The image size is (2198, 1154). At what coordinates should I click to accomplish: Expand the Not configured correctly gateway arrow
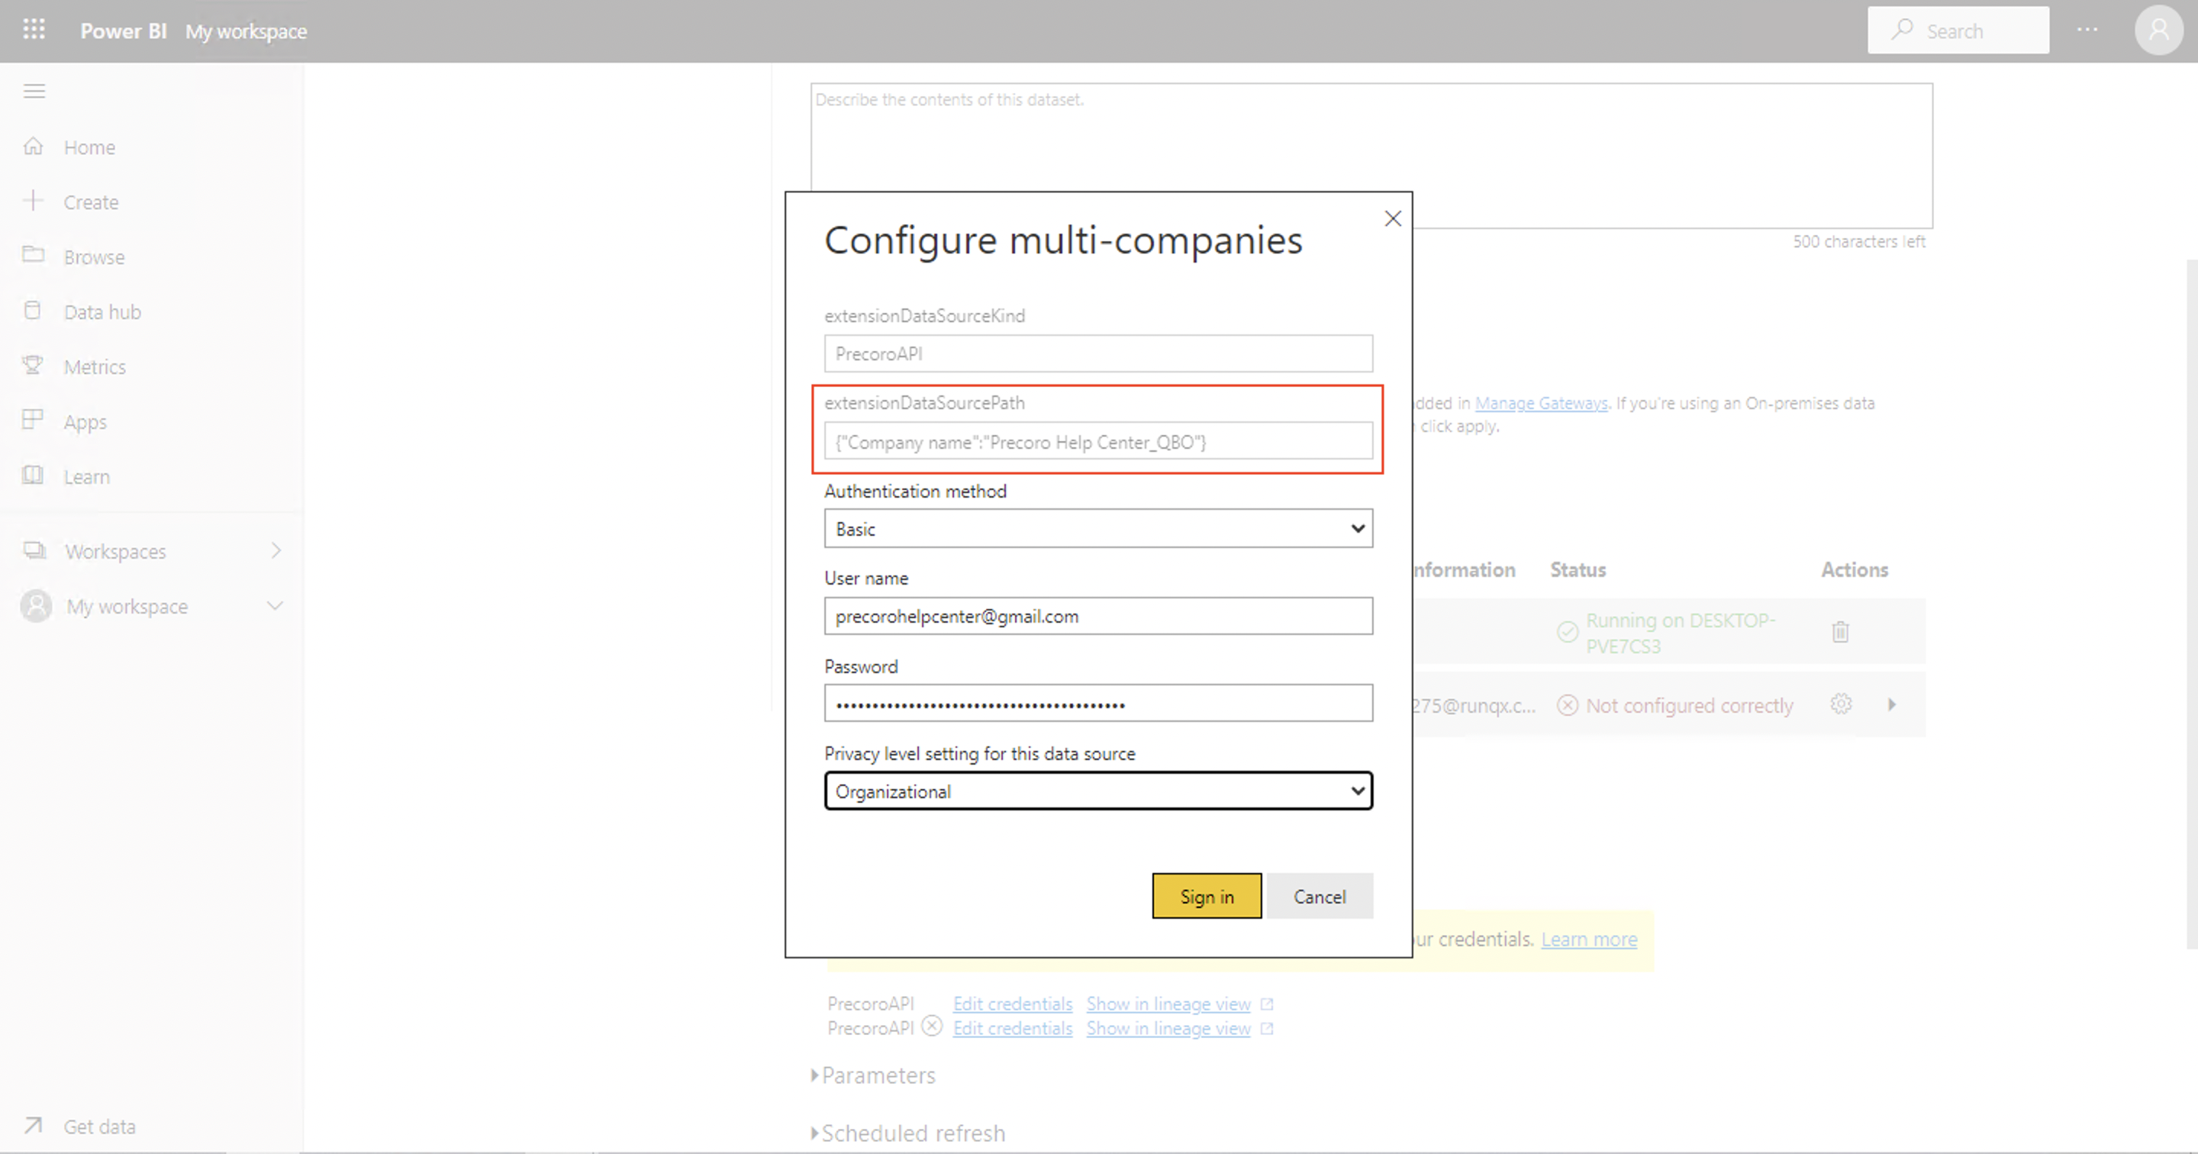click(x=1892, y=704)
